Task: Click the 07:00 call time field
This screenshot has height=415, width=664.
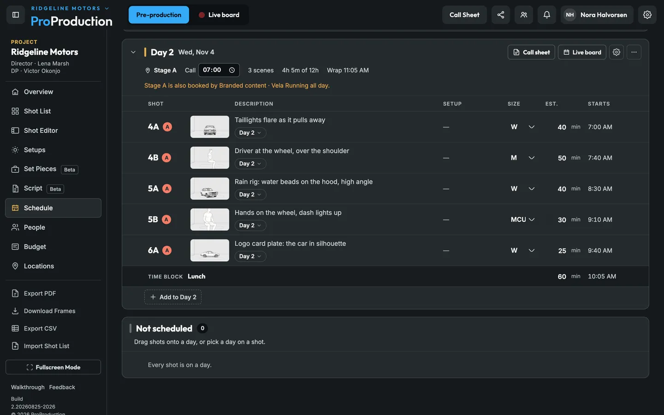Action: 219,70
